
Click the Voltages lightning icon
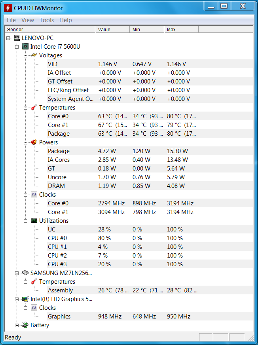click(x=34, y=55)
